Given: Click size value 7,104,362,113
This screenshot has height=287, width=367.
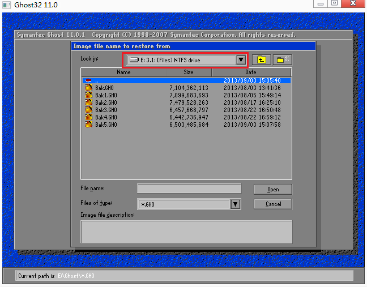Looking at the screenshot, I should pyautogui.click(x=189, y=88).
